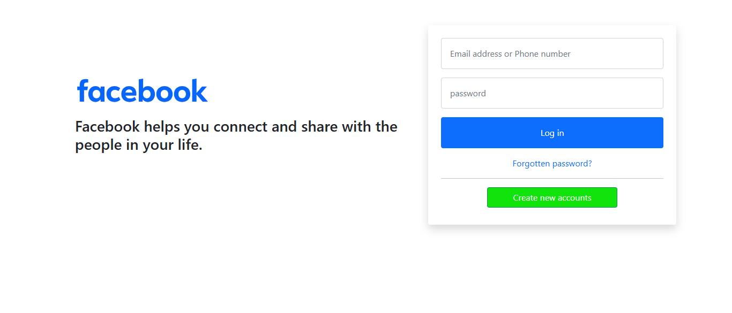The image size is (732, 313).
Task: Click inside the password field
Action: (x=552, y=93)
